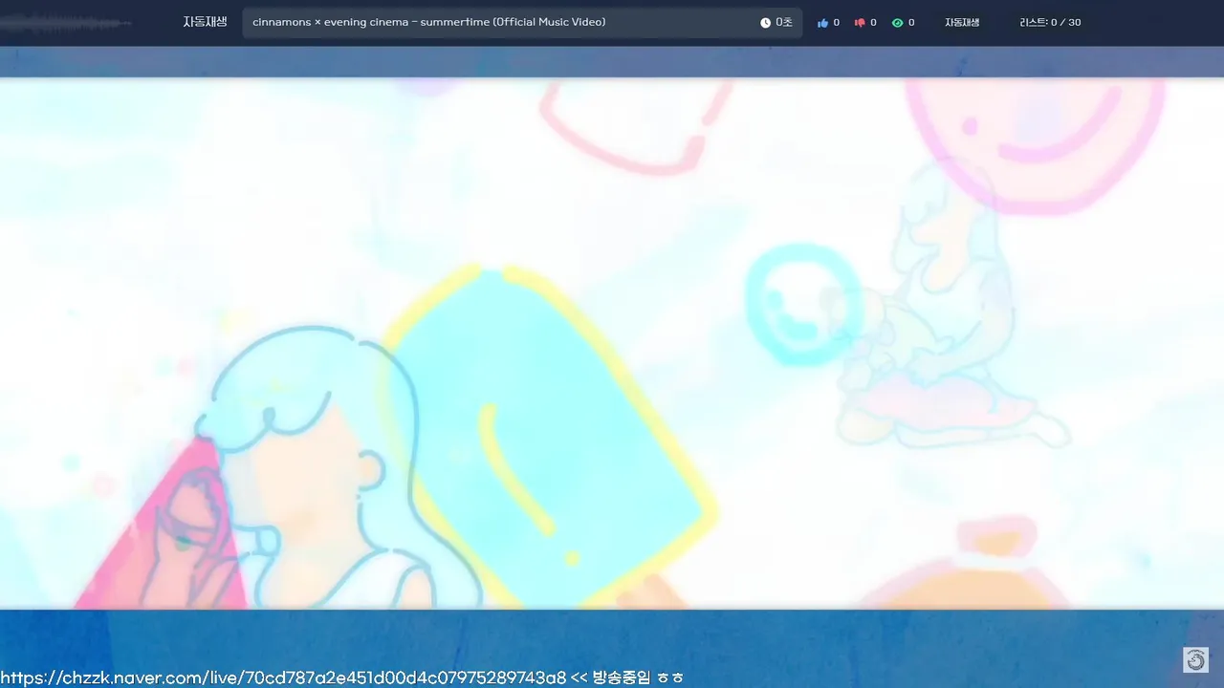Click the song title field reading 'cinnamons × evening cinema'
The image size is (1224, 688).
pyautogui.click(x=522, y=23)
